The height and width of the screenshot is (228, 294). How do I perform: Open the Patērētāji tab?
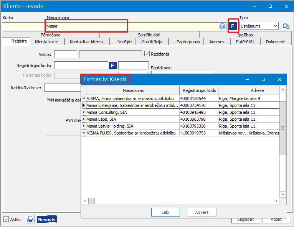click(x=245, y=42)
